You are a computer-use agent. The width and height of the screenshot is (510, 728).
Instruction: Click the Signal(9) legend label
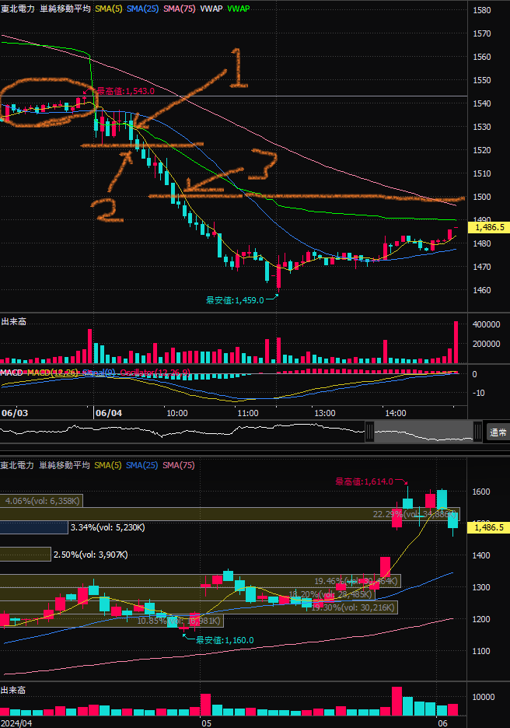coord(99,373)
